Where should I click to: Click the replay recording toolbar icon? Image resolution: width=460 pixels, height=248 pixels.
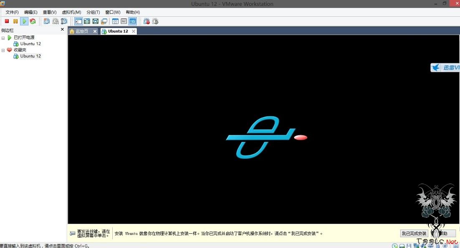[155, 21]
